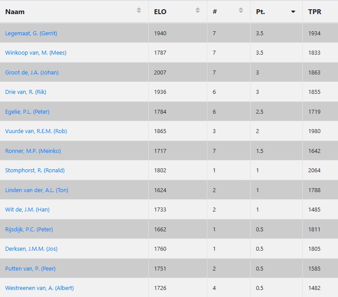The width and height of the screenshot is (338, 297).
Task: Open player Egelie, P.L. (Peter)
Action: pos(27,111)
